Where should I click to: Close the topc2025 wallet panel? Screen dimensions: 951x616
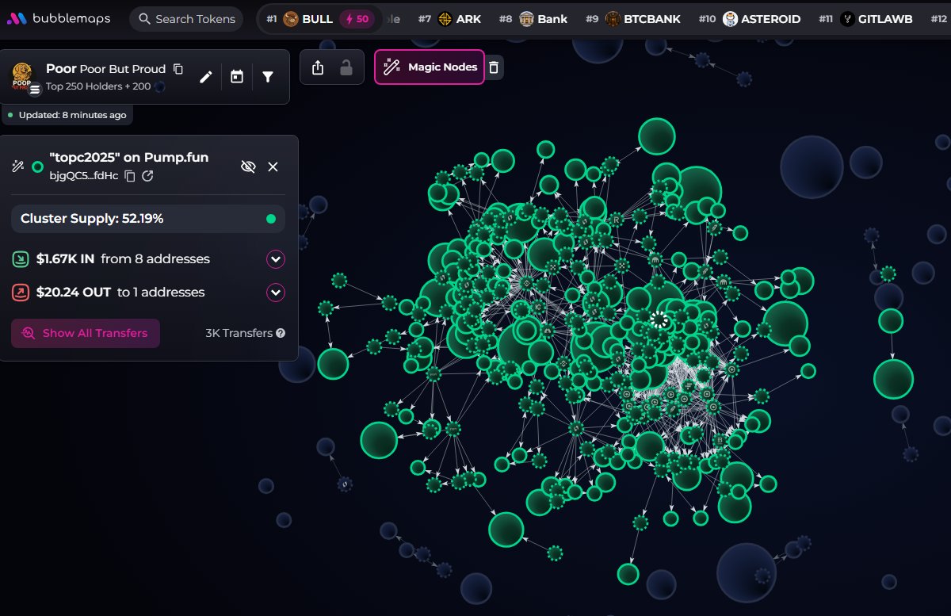coord(273,166)
